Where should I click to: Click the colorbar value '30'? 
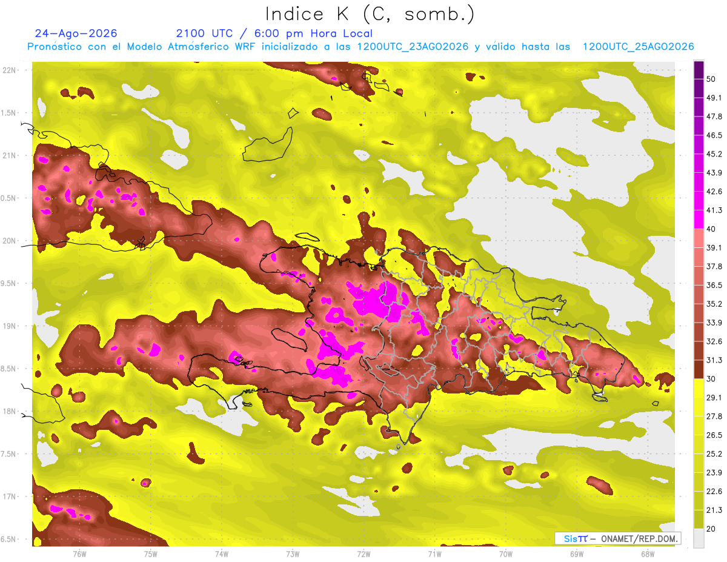[711, 379]
